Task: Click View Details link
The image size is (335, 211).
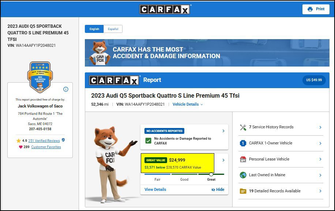Action: pos(155,189)
